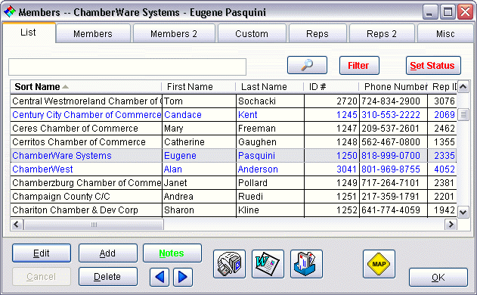
Task: Sort by the ID # column header
Action: (x=331, y=87)
